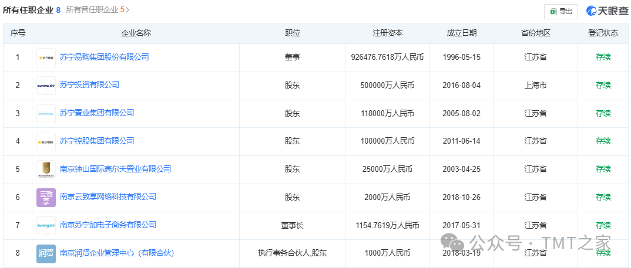This screenshot has width=631, height=268.
Task: Click the blue 润贤 logo icon
Action: [46, 253]
